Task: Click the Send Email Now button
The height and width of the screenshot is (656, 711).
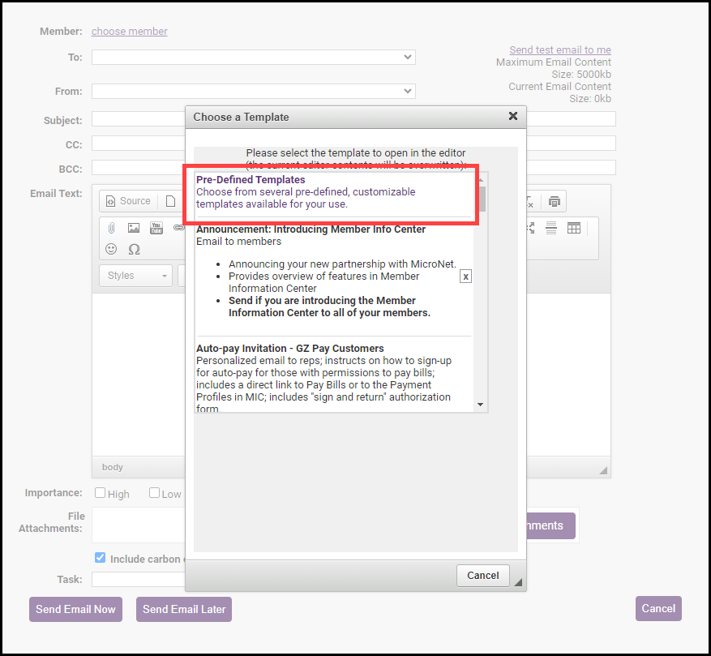Action: (75, 609)
